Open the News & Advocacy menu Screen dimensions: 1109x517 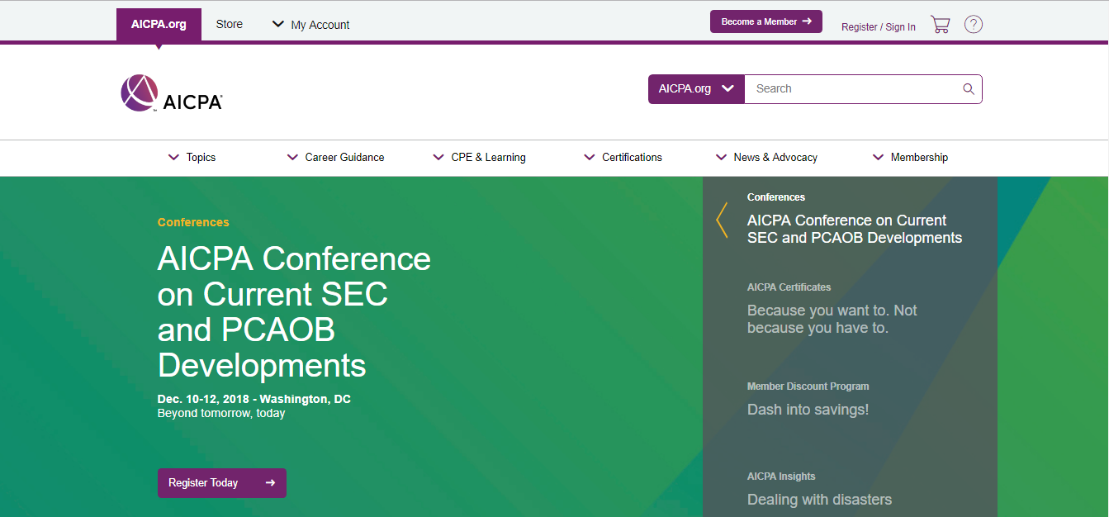coord(766,158)
